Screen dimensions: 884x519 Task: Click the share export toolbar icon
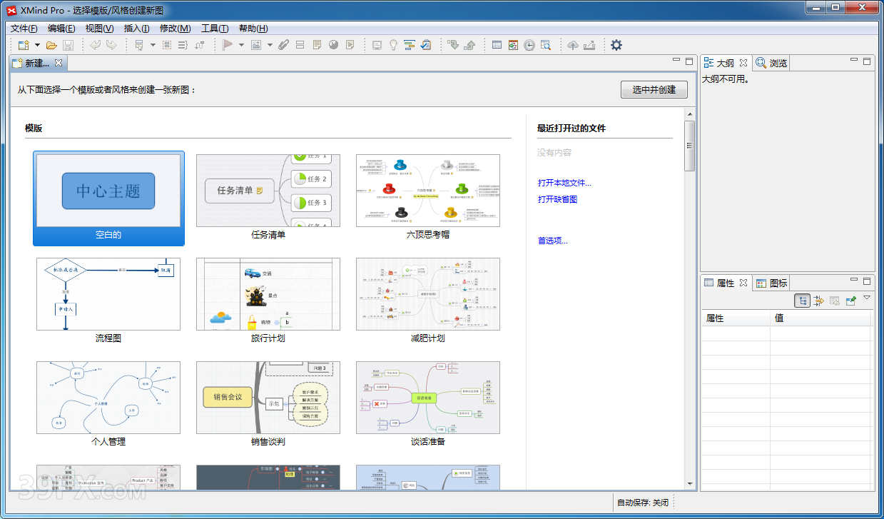[589, 45]
